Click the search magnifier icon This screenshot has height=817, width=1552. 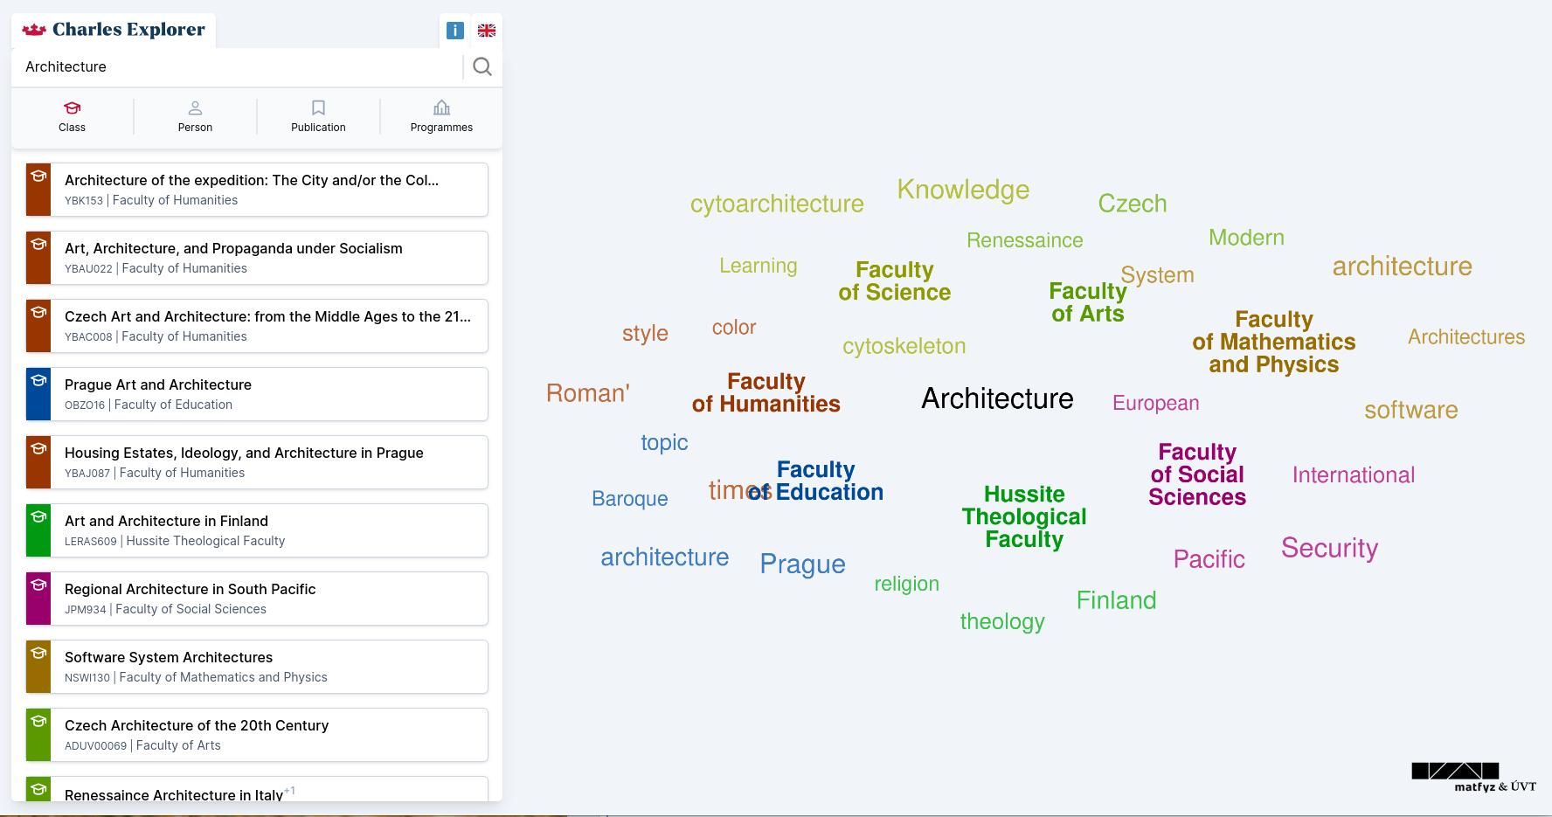[x=482, y=67]
